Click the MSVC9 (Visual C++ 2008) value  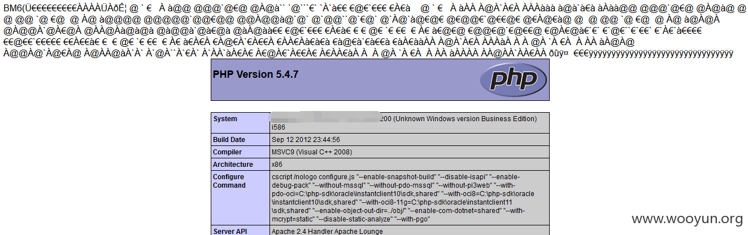311,152
